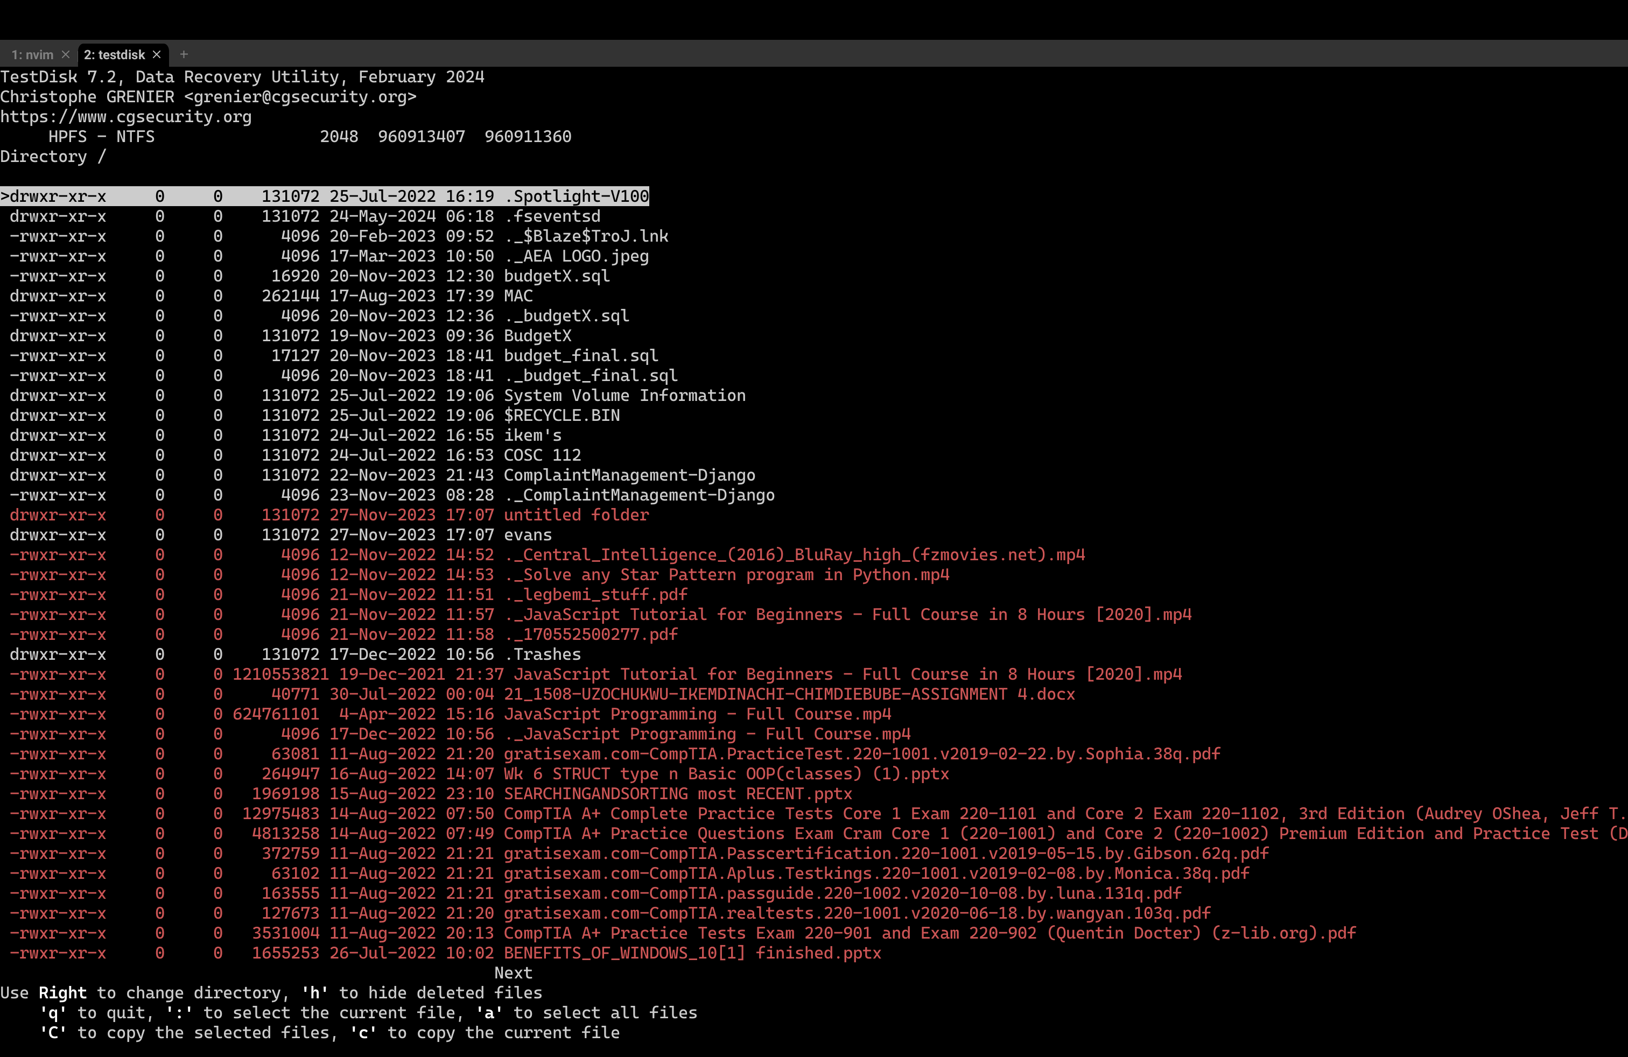This screenshot has height=1057, width=1628.
Task: Click the cgsecurity.org website URL
Action: [126, 117]
